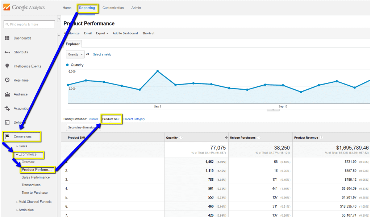Image resolution: width=371 pixels, height=217 pixels.
Task: Open Shortcuts via its arrow icon
Action: pyautogui.click(x=7, y=52)
